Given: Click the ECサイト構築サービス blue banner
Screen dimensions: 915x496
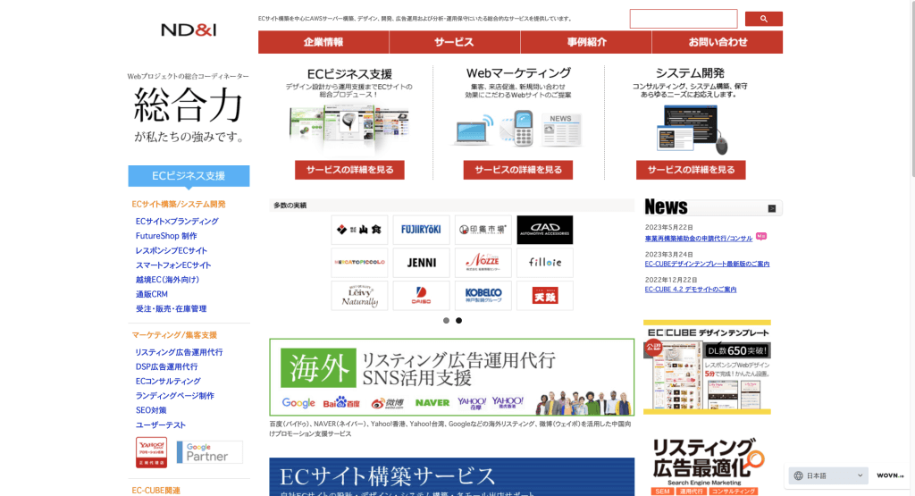Looking at the screenshot, I should [451, 476].
